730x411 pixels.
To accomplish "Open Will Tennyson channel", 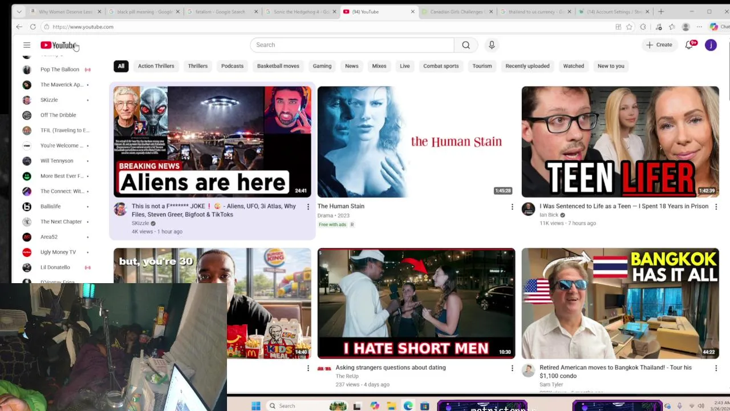I will point(57,161).
